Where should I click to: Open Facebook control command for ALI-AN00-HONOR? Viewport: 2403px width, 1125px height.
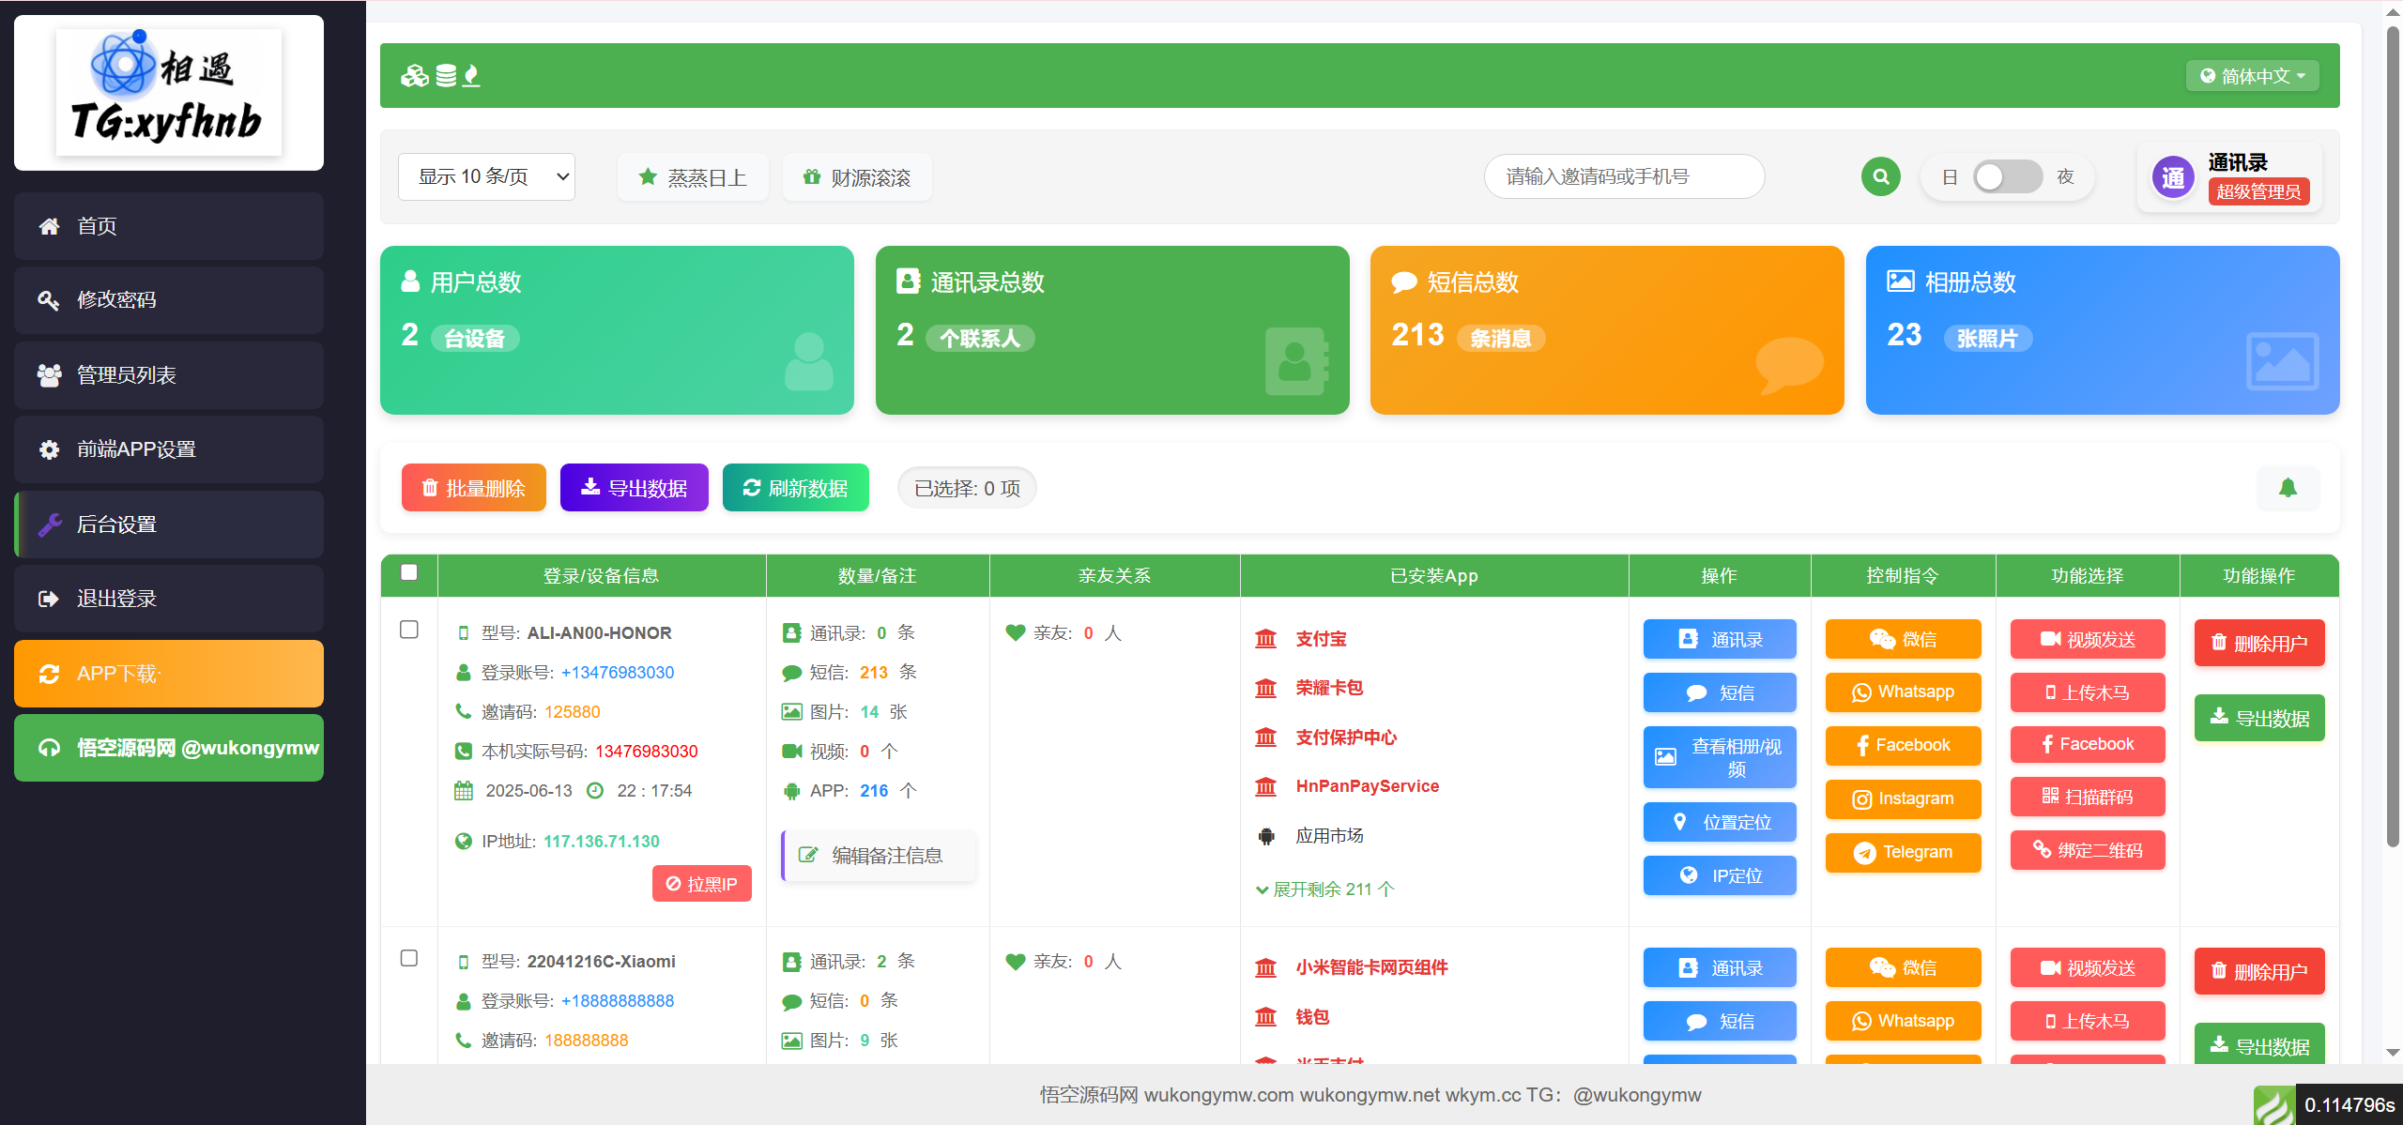pyautogui.click(x=1903, y=745)
